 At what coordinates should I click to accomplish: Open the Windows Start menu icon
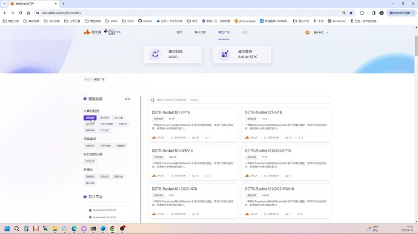tap(7, 229)
